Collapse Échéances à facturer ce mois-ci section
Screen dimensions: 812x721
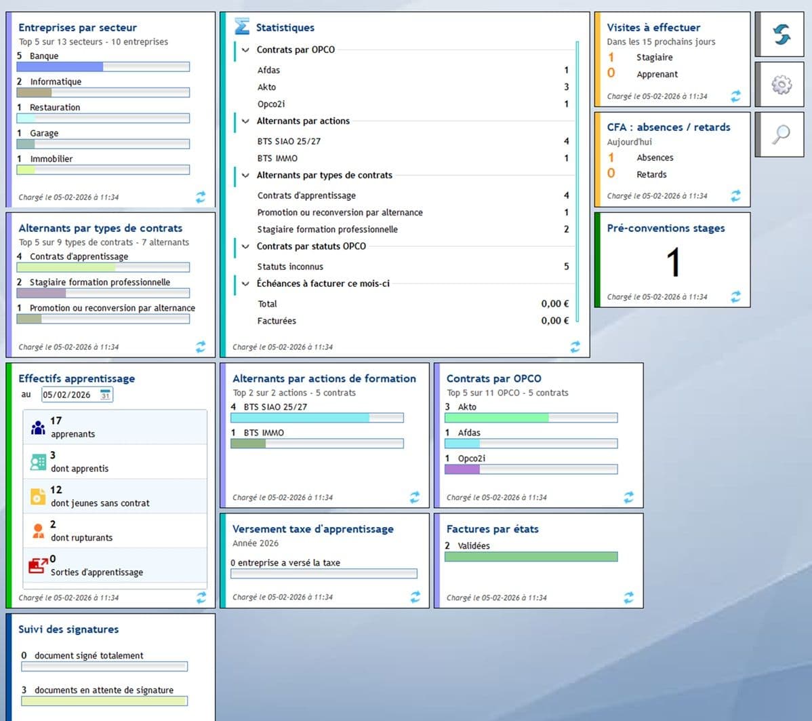[x=245, y=284]
